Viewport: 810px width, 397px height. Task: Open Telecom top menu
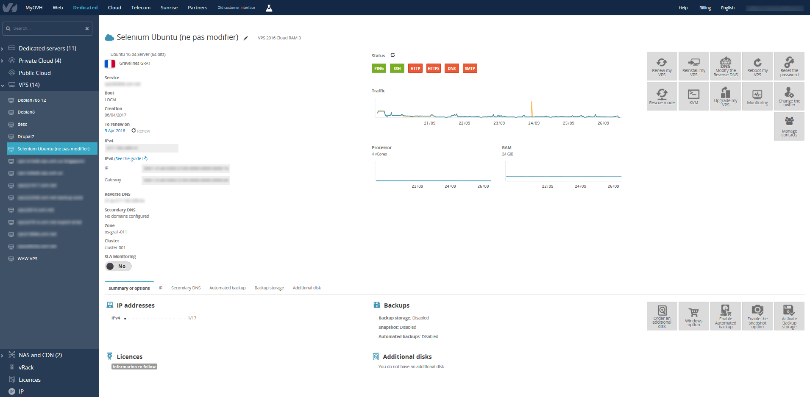[x=141, y=8]
